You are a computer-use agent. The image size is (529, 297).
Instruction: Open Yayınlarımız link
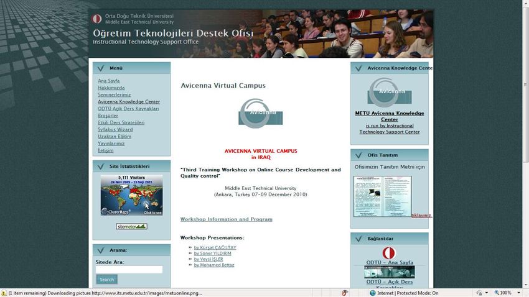[x=111, y=144]
